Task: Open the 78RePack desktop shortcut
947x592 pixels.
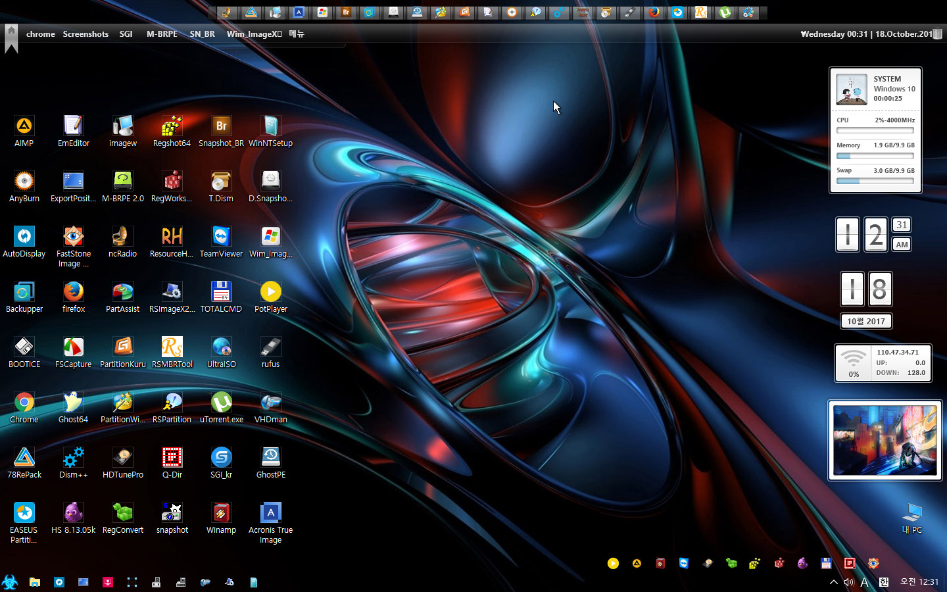Action: click(24, 462)
